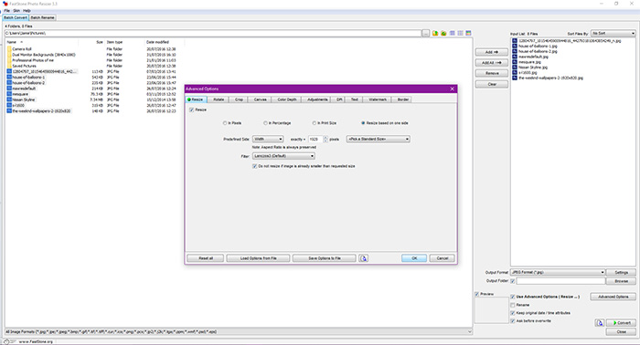640x345 pixels.
Task: Switch to the Canvas tab
Action: point(260,99)
